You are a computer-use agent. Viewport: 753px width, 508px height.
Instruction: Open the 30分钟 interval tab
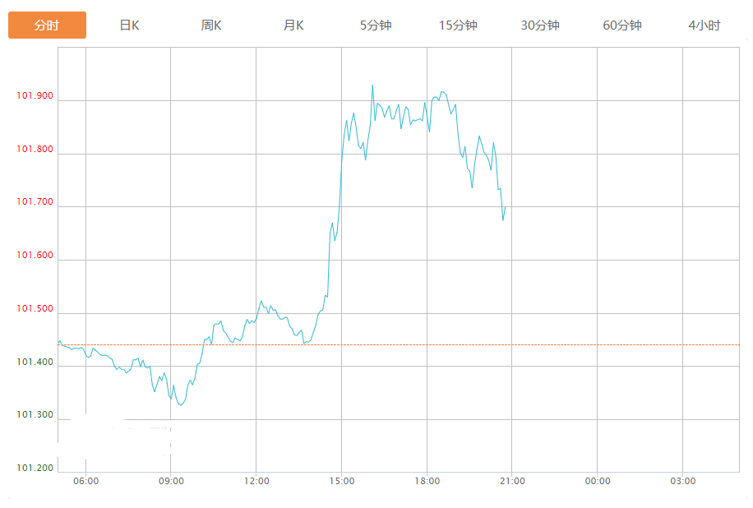point(540,25)
